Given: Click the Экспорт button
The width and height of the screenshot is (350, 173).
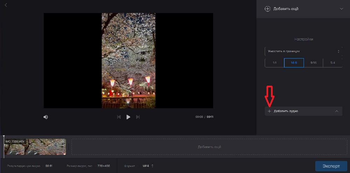Looking at the screenshot, I should point(331,166).
